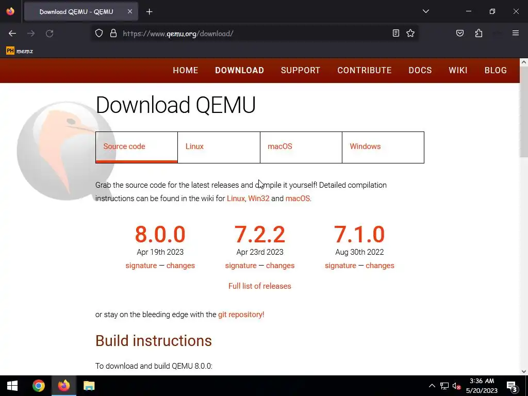Click the forward navigation arrow
This screenshot has height=396, width=528.
point(31,34)
